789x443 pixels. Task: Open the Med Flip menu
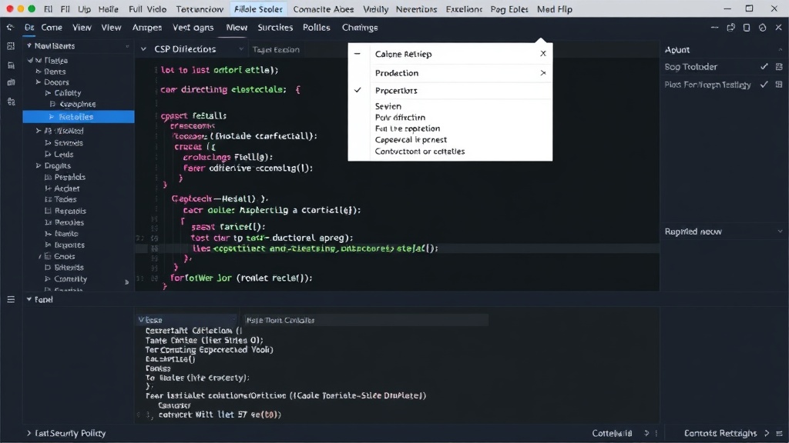click(554, 9)
